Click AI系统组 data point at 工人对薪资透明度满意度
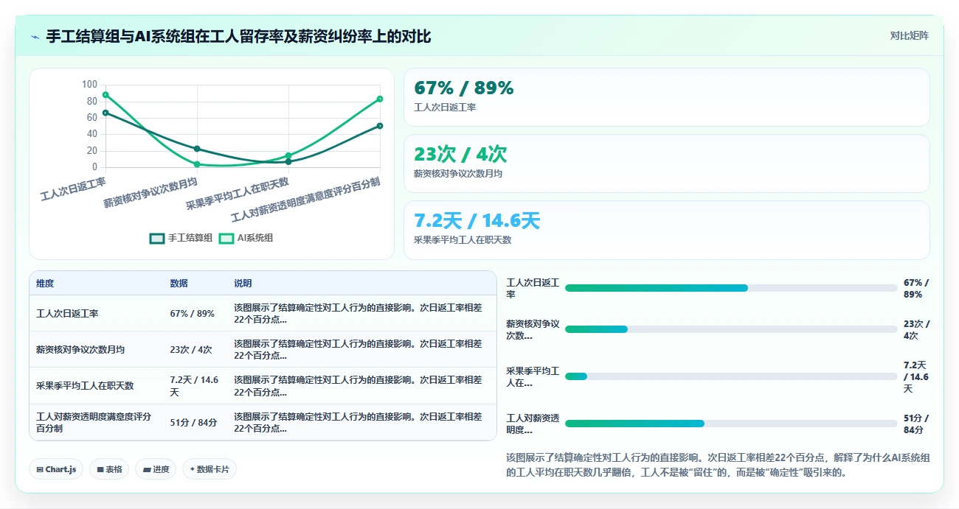The height and width of the screenshot is (509, 959). (x=380, y=99)
